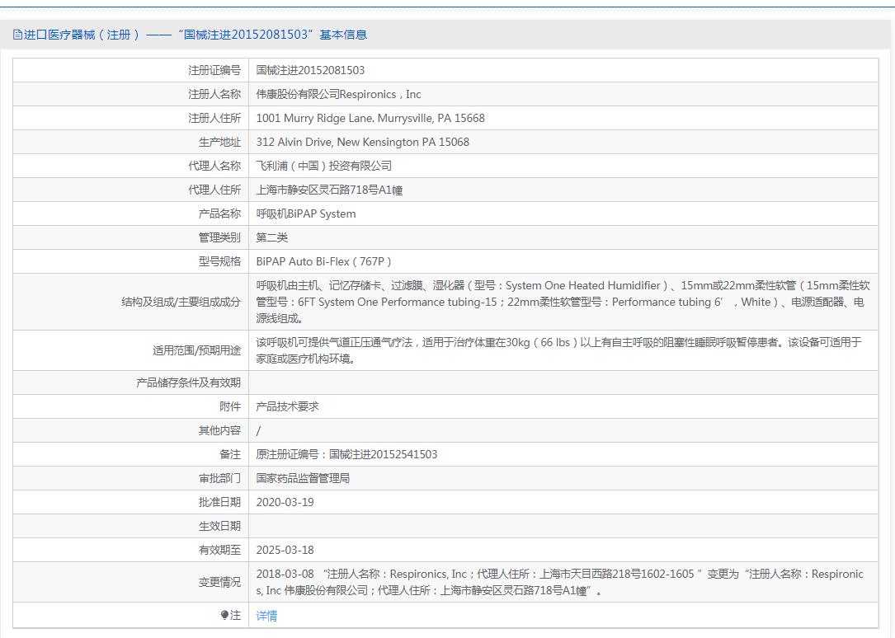
Task: Click the 产品名称 field label
Action: 216,213
